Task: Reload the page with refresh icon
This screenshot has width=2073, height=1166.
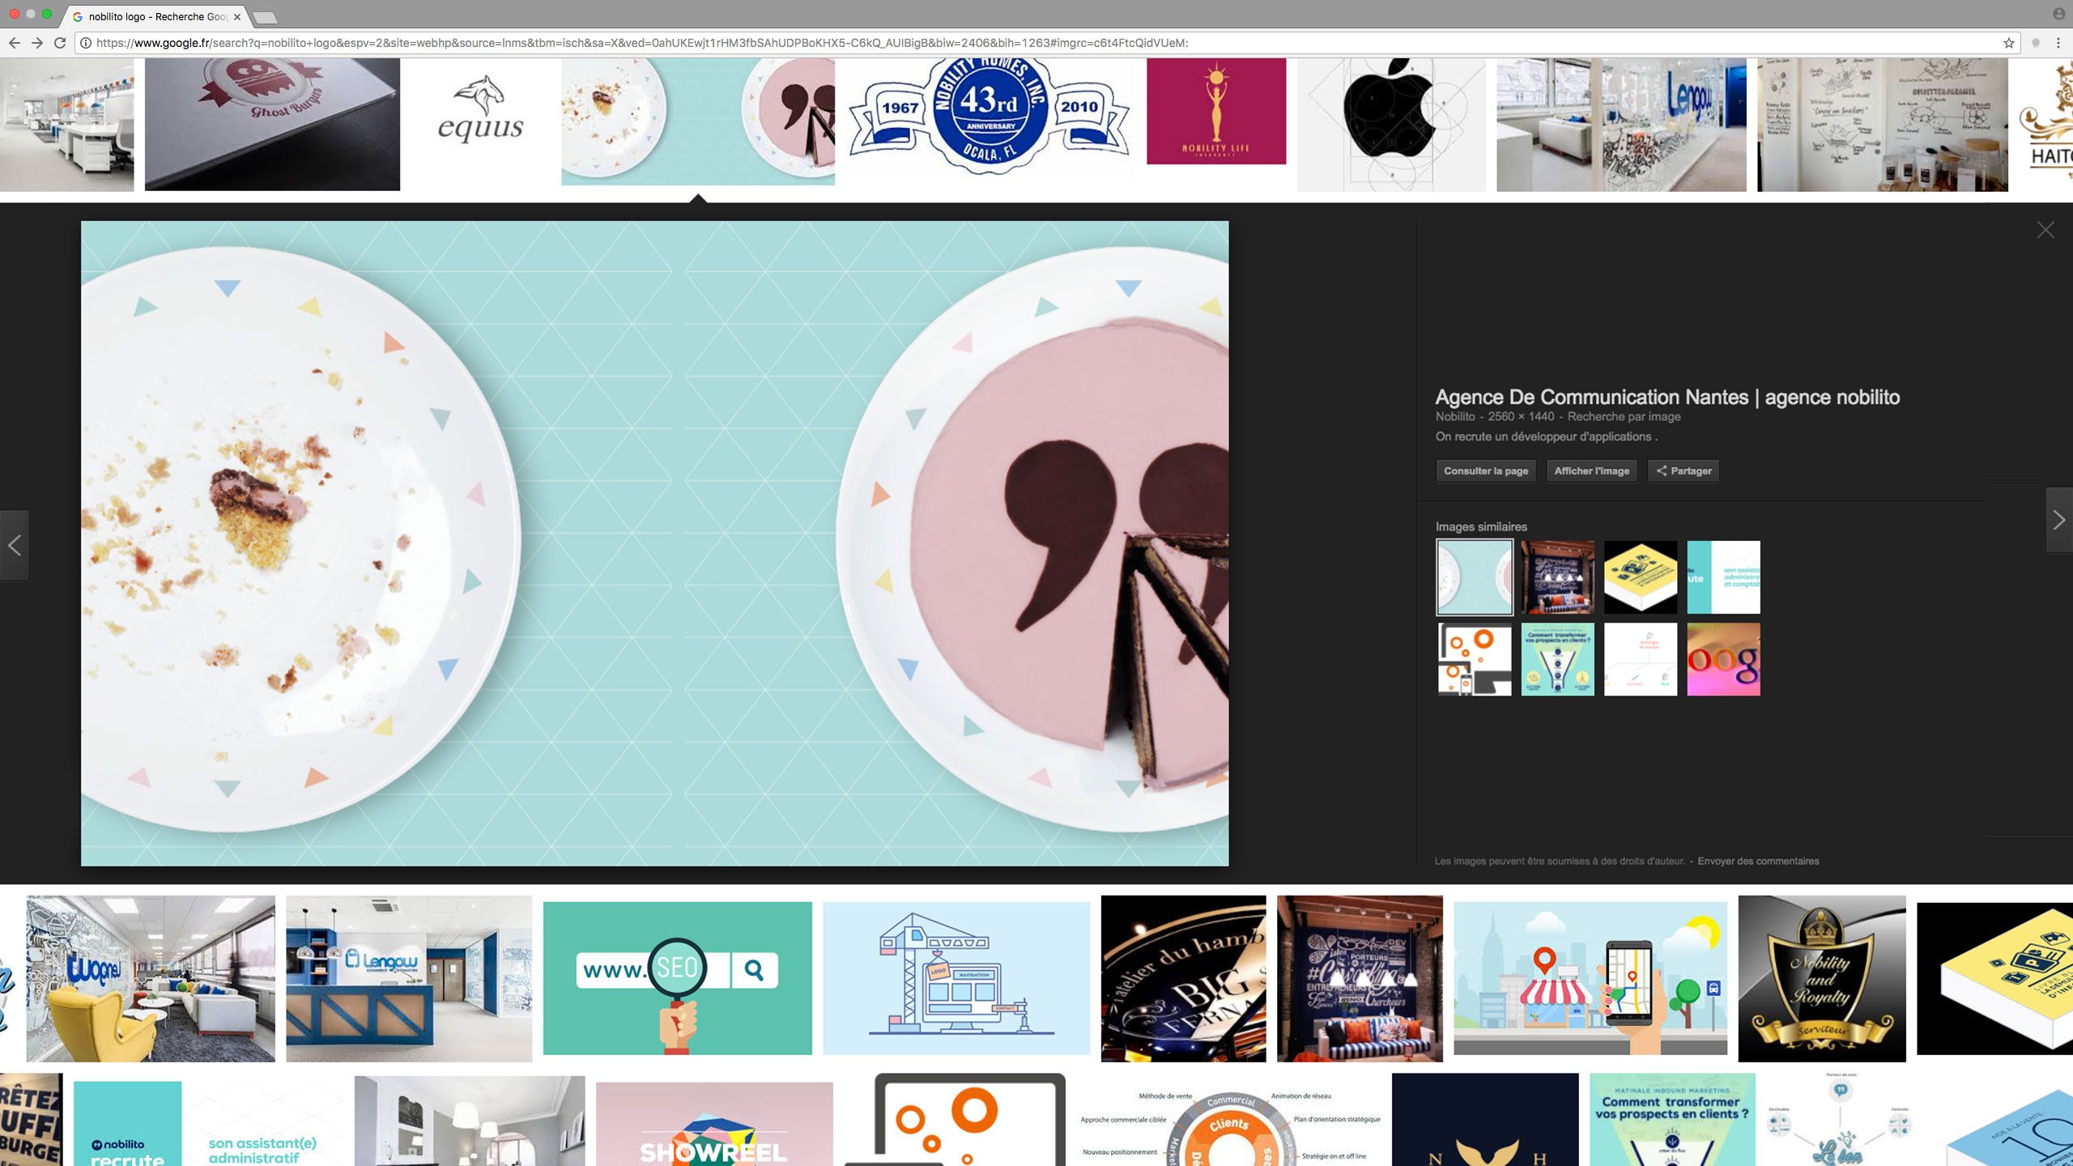Action: pos(60,43)
